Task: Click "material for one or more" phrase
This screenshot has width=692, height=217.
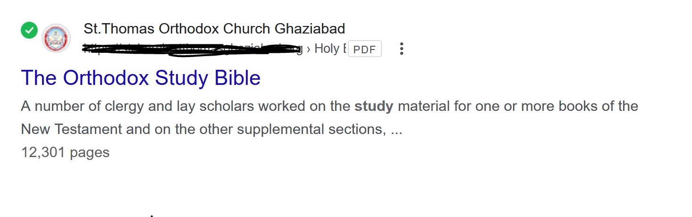Action: click(x=476, y=107)
